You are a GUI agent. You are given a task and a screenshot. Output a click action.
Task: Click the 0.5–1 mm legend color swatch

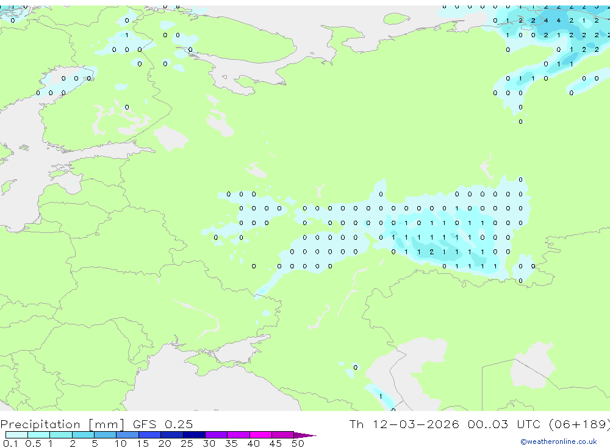pyautogui.click(x=39, y=435)
